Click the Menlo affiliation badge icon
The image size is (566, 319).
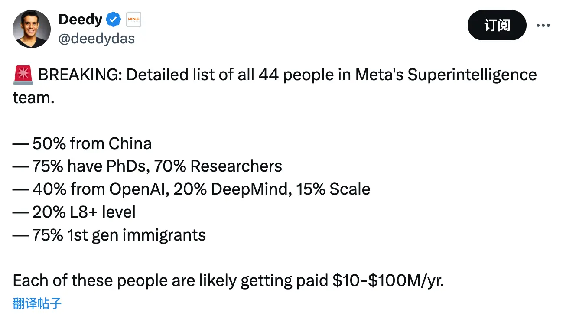[x=133, y=20]
